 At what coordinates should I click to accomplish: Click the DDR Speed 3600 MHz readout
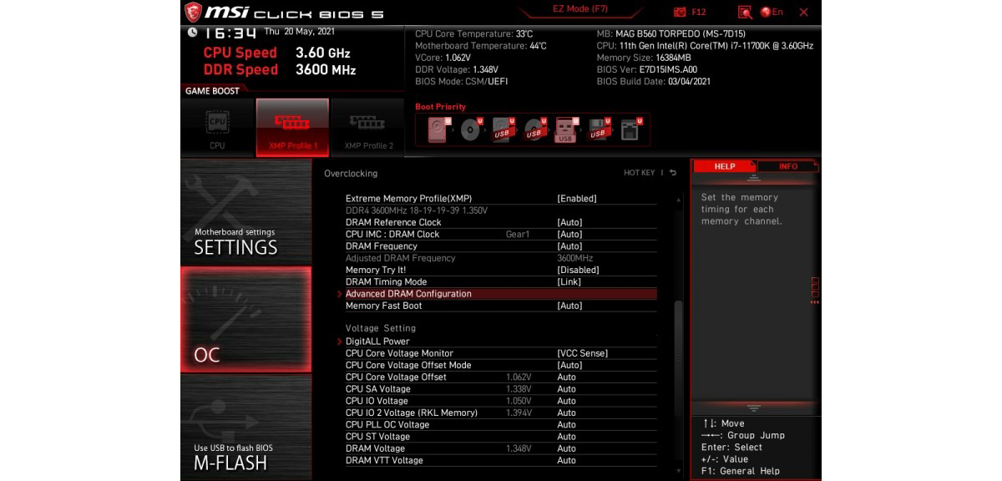point(280,70)
